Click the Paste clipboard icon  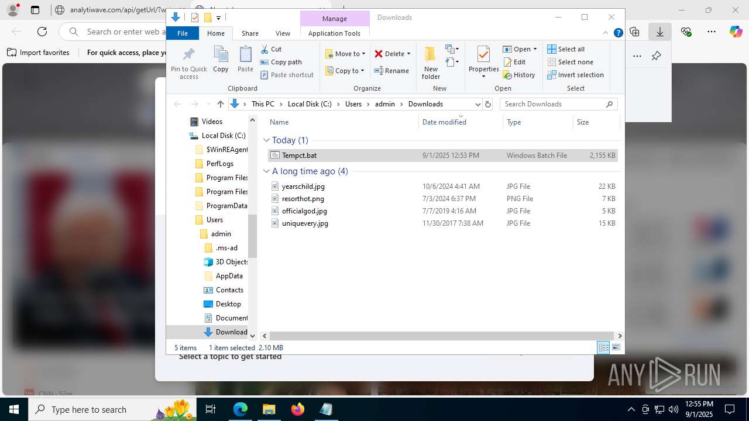click(x=245, y=55)
